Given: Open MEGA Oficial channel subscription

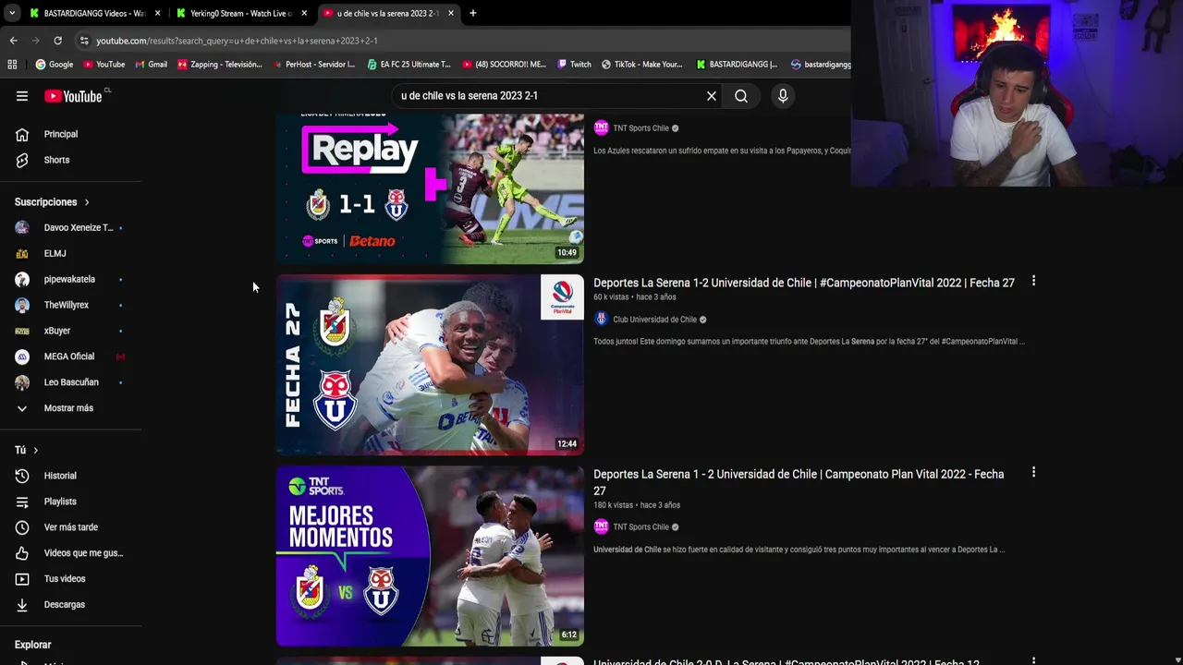Looking at the screenshot, I should 71,357.
